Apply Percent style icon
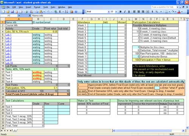189x136 pixels. 156,12
